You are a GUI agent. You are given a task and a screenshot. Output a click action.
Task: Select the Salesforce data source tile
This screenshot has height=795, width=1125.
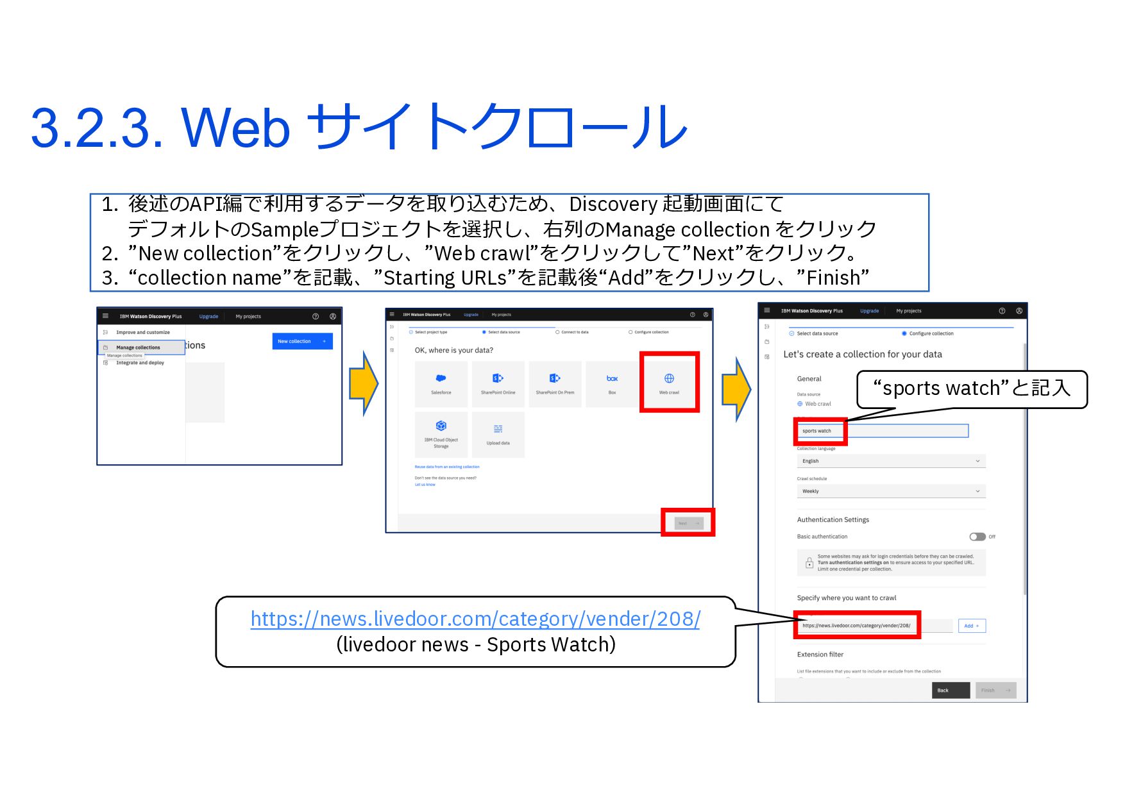441,384
